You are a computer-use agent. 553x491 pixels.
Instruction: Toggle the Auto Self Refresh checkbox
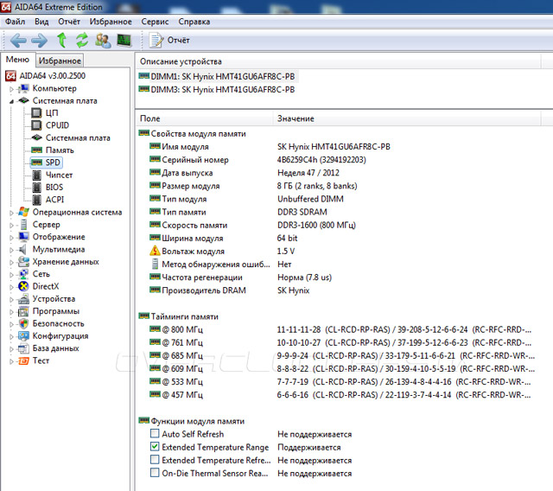coord(155,433)
